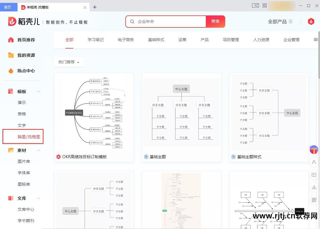Open the 全部产品 dropdown
The height and width of the screenshot is (229, 320).
point(280,21)
